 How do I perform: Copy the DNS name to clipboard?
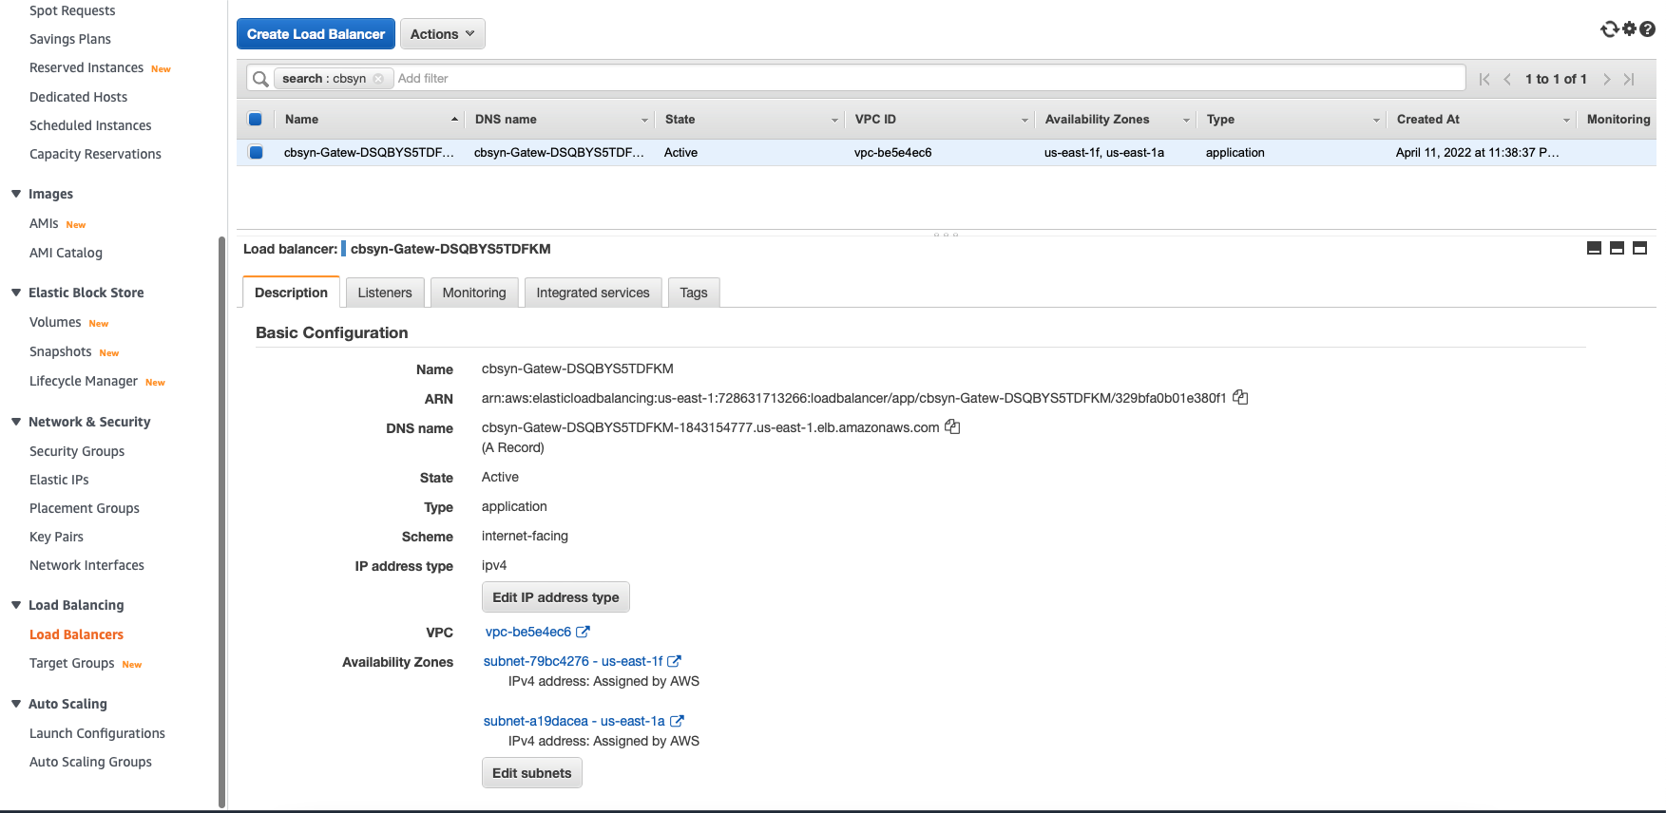[x=952, y=426]
